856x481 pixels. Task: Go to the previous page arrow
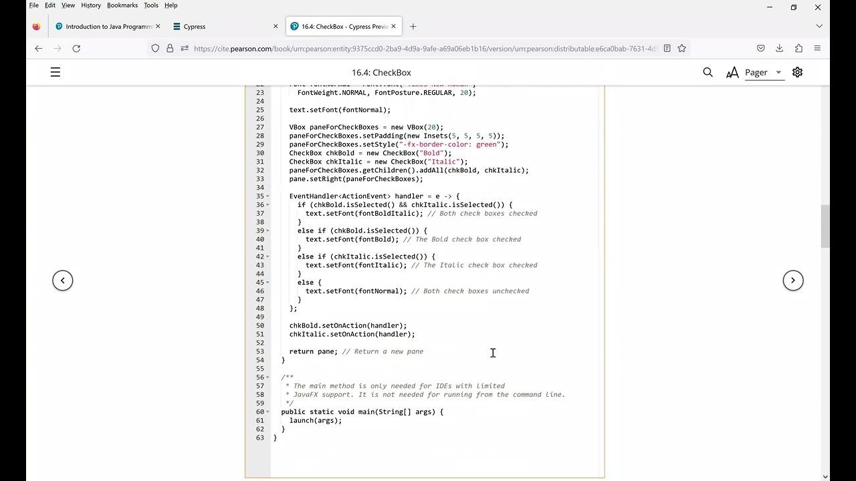[x=63, y=280]
